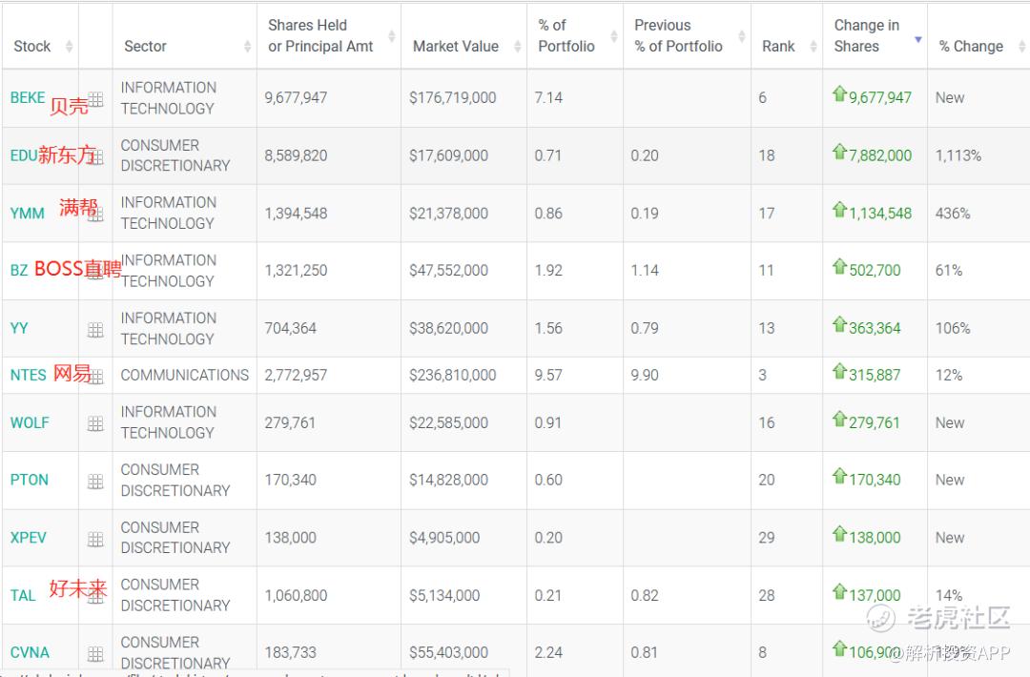This screenshot has width=1030, height=677.
Task: Click the XPEV row grid icon
Action: [95, 539]
